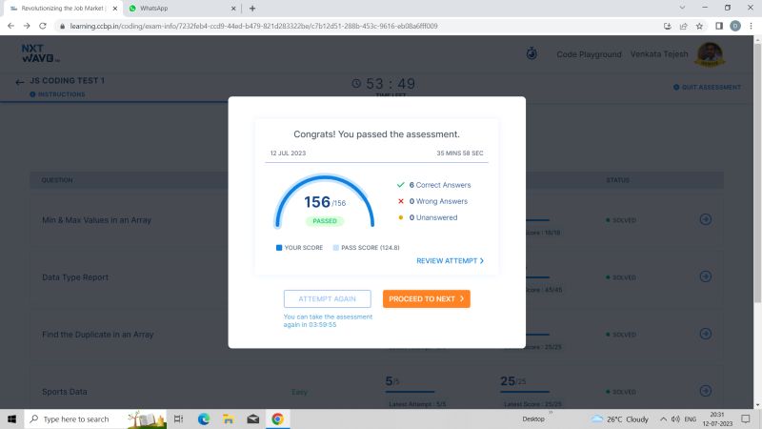Click the address bar URL
The height and width of the screenshot is (429, 762).
click(x=253, y=26)
